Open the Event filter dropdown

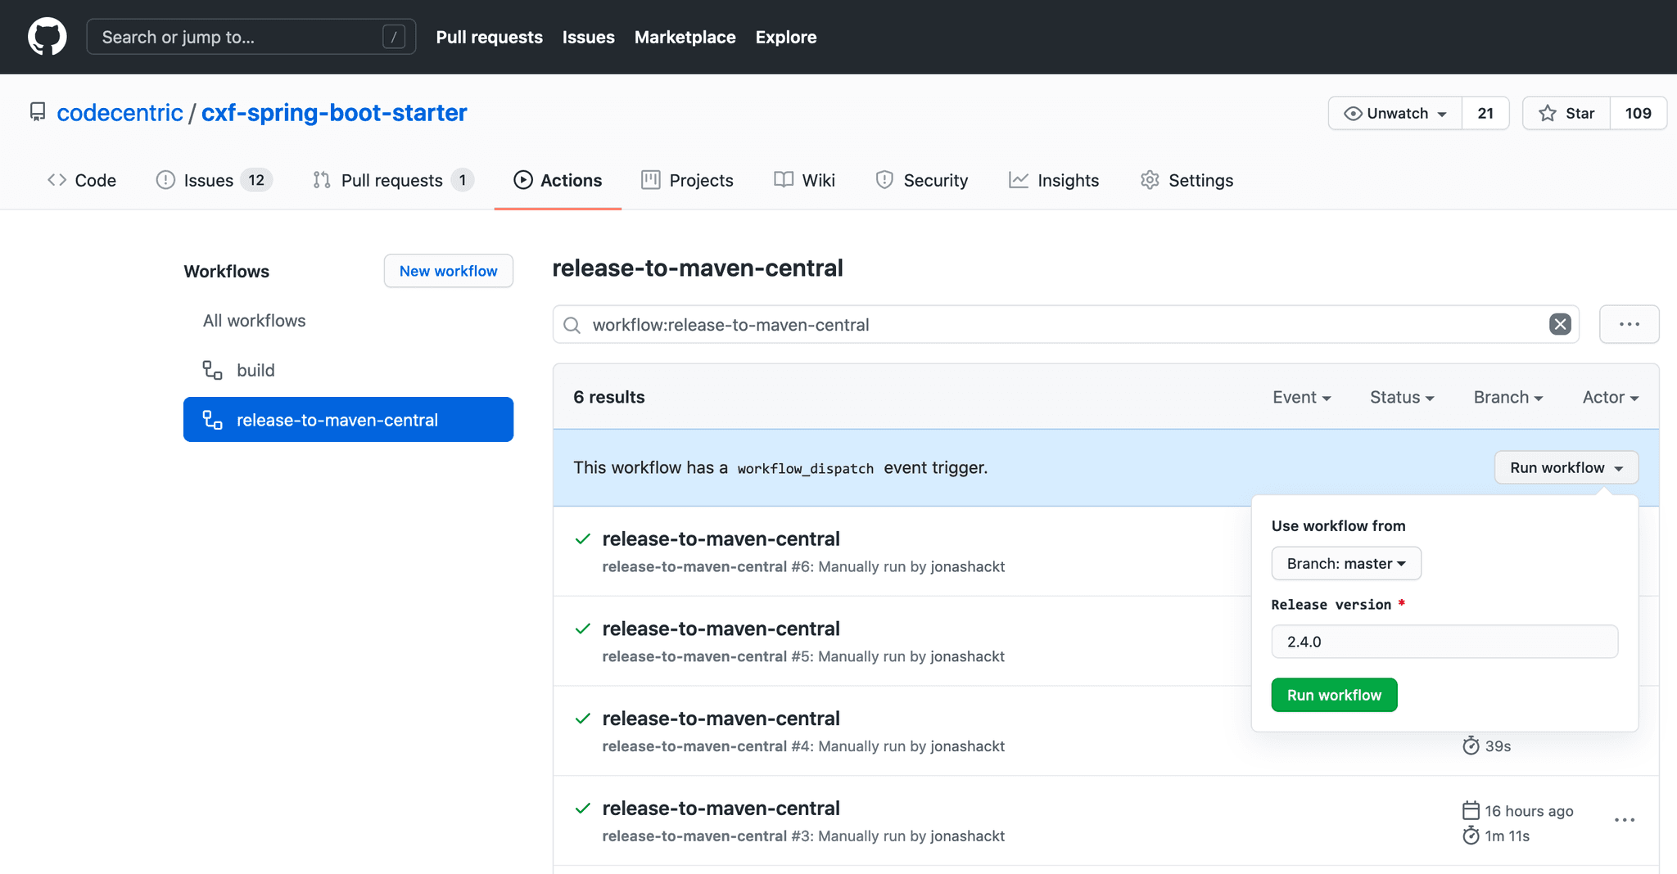(x=1301, y=397)
